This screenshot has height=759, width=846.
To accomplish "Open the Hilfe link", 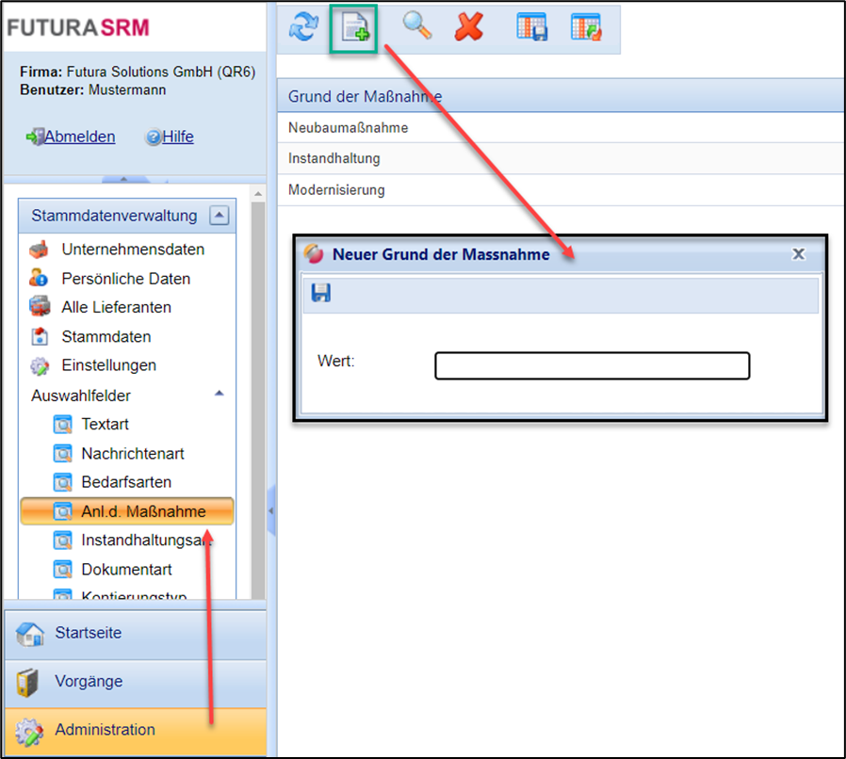I will point(177,137).
